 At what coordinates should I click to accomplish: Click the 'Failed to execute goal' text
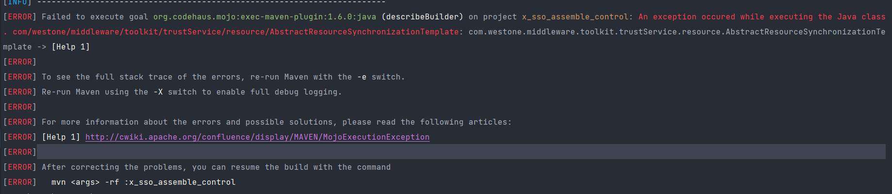tap(95, 17)
